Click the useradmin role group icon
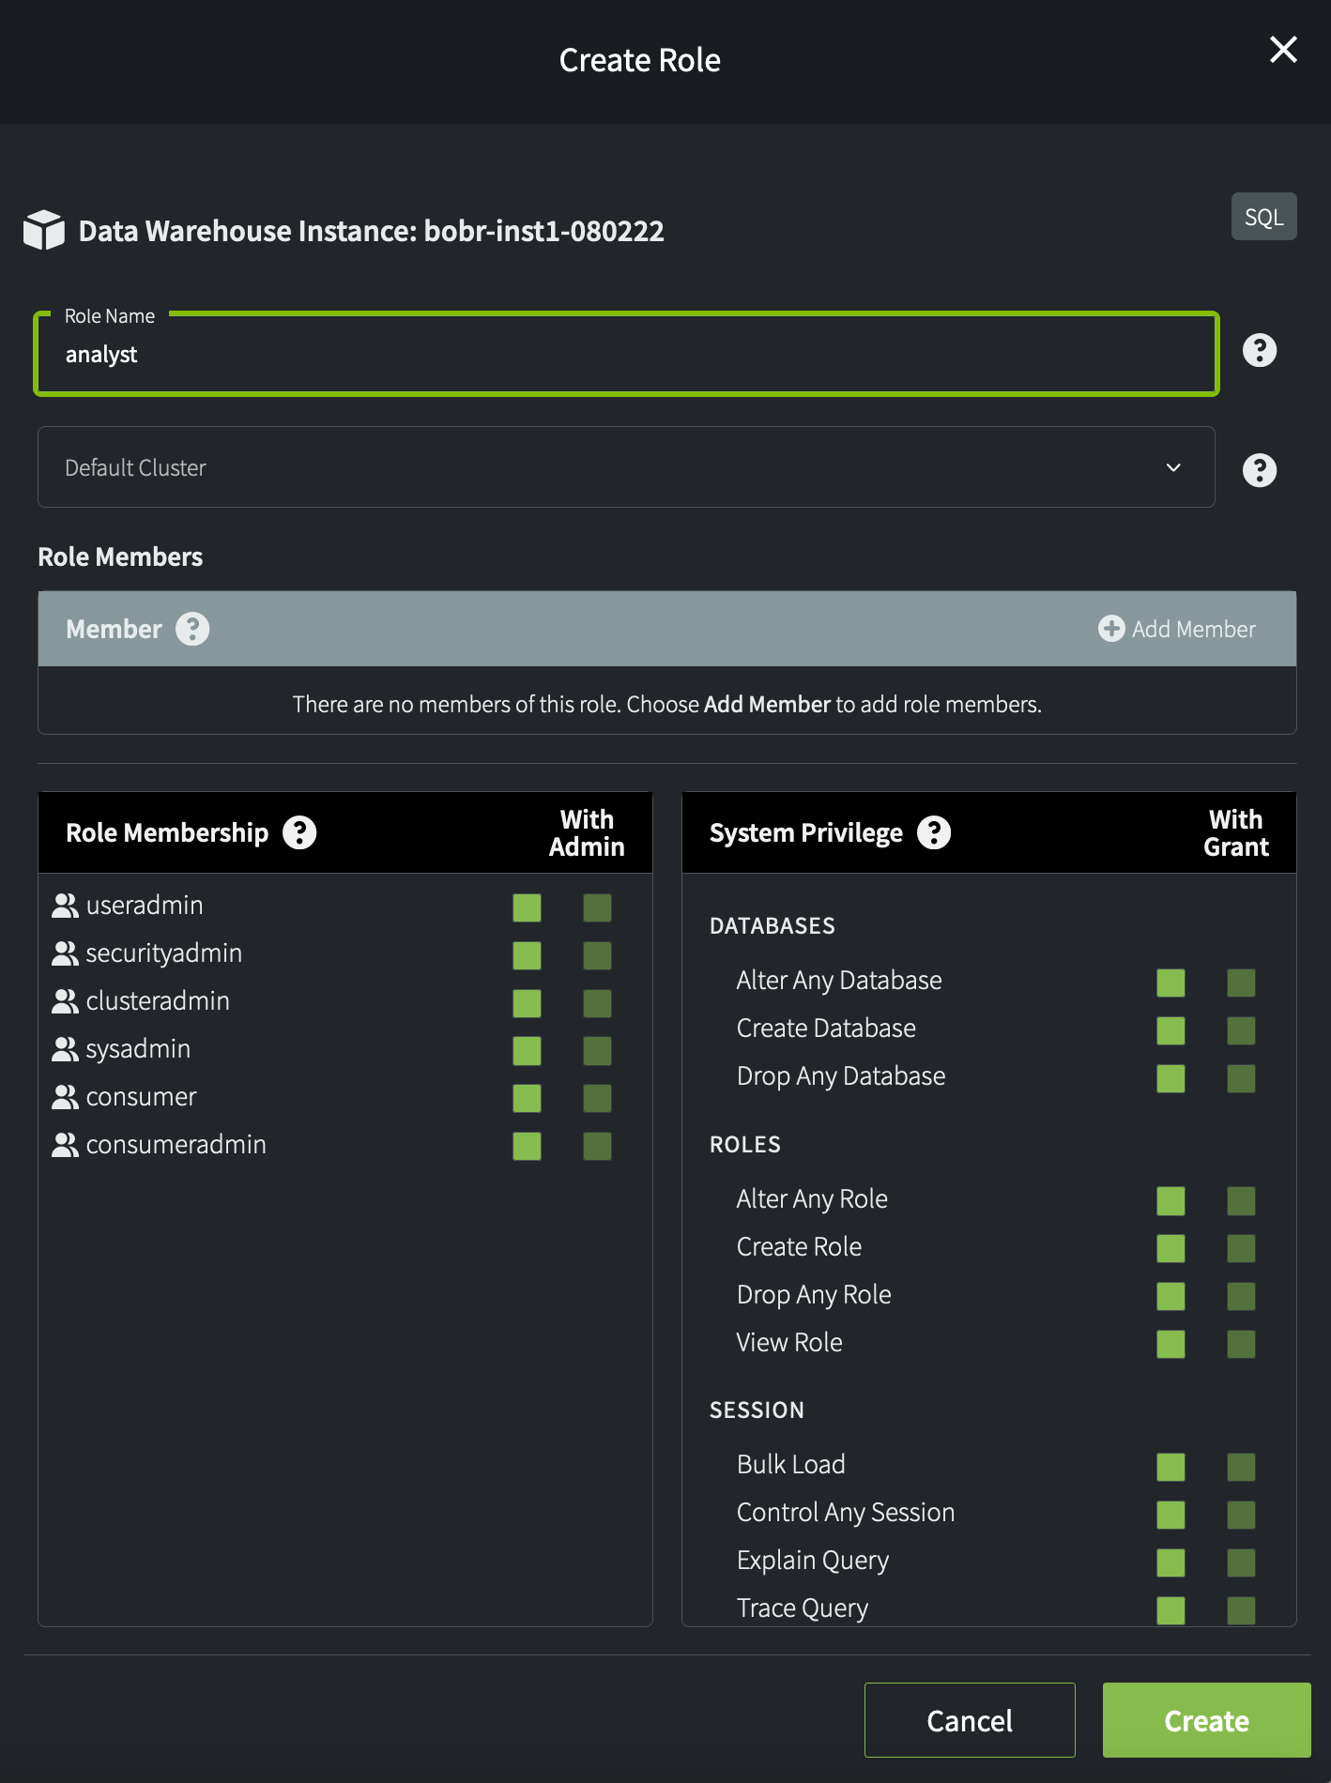 65,906
